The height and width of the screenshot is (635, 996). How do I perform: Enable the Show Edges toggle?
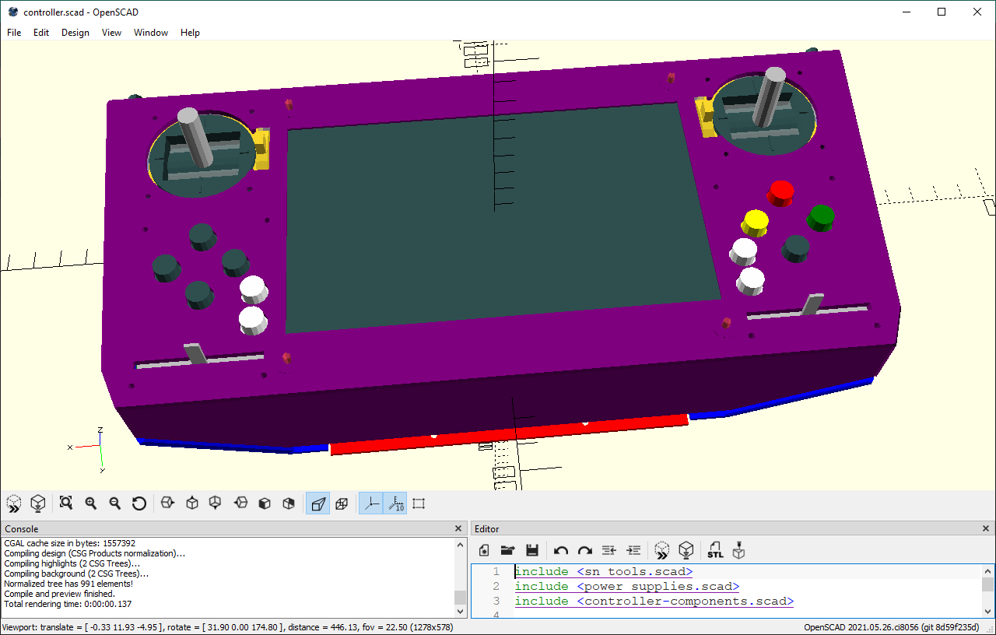[419, 503]
